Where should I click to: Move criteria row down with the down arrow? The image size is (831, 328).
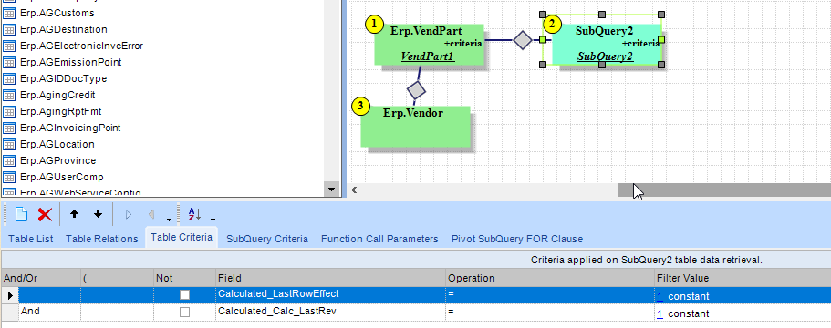point(98,214)
